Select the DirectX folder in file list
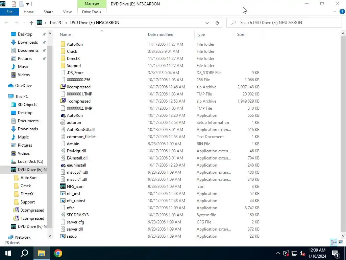This screenshot has width=346, height=260. (73, 58)
